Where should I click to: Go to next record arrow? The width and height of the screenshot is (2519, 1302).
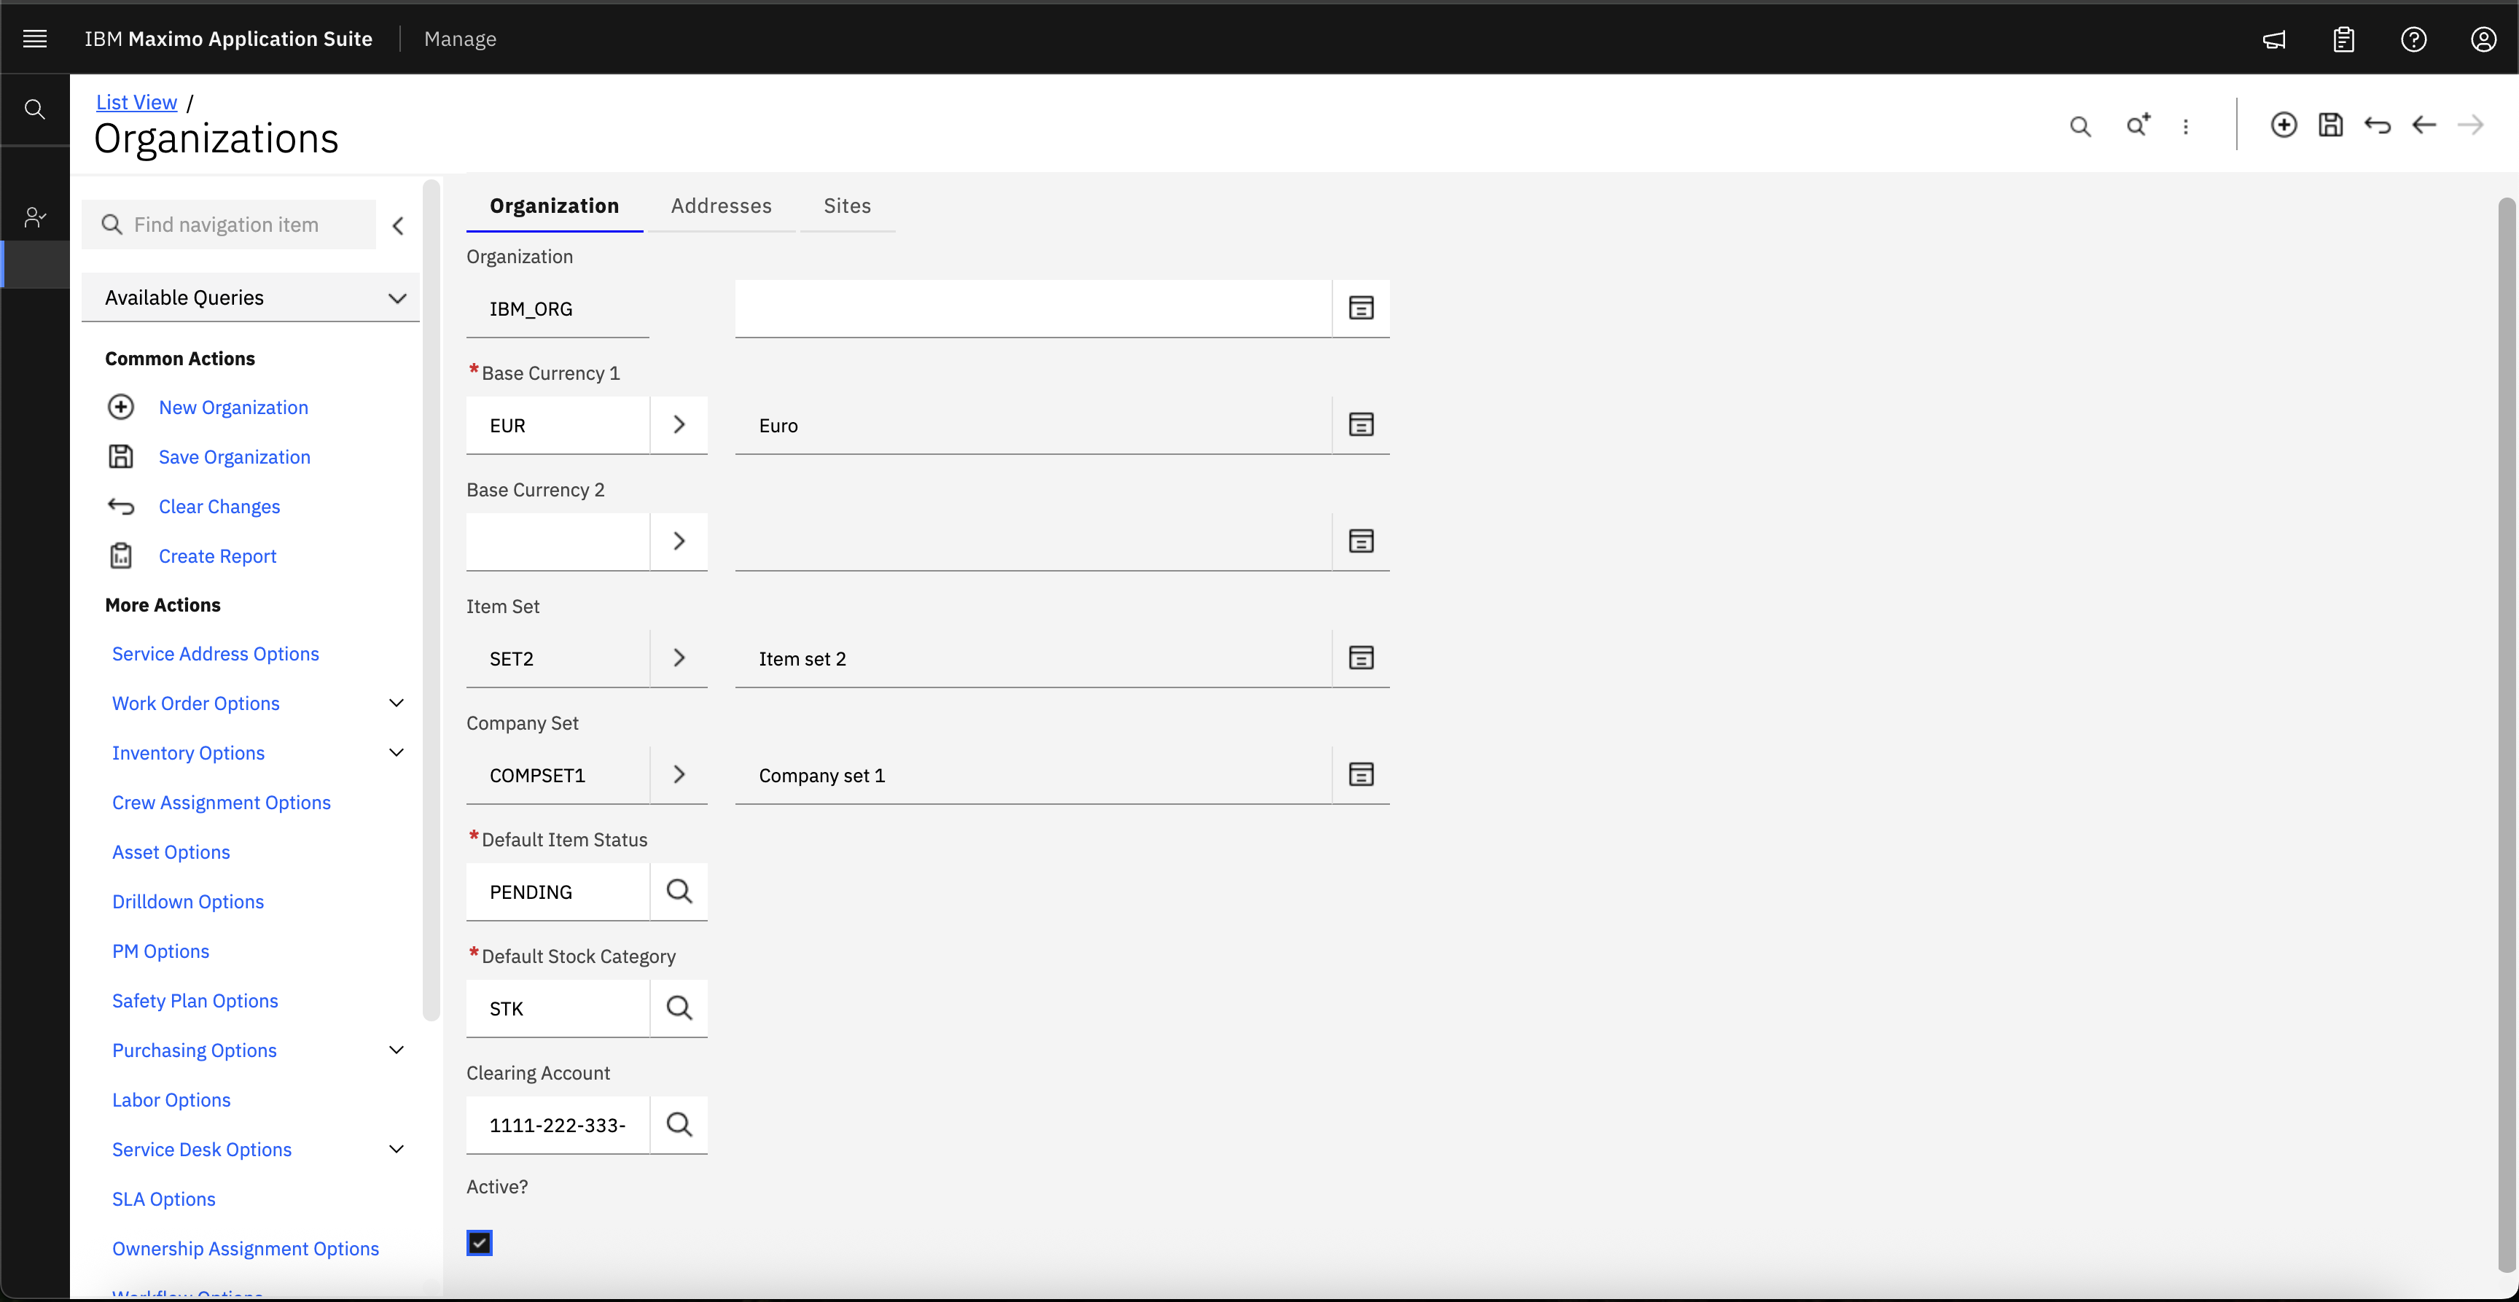(x=2470, y=124)
